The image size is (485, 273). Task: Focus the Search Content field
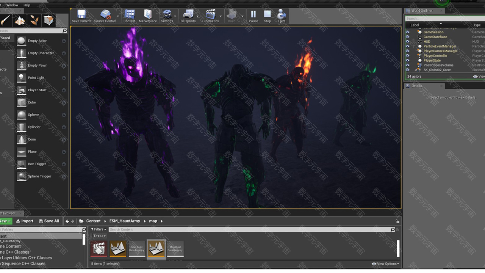pos(249,229)
